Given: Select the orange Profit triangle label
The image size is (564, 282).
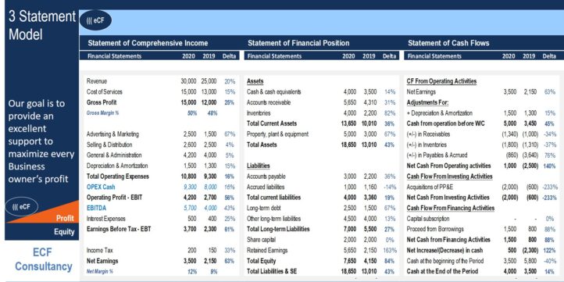Looking at the screenshot, I should click(65, 218).
